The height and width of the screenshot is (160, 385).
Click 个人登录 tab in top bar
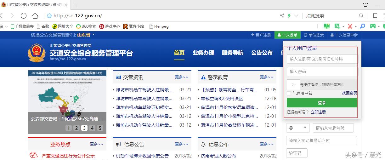click(x=287, y=35)
